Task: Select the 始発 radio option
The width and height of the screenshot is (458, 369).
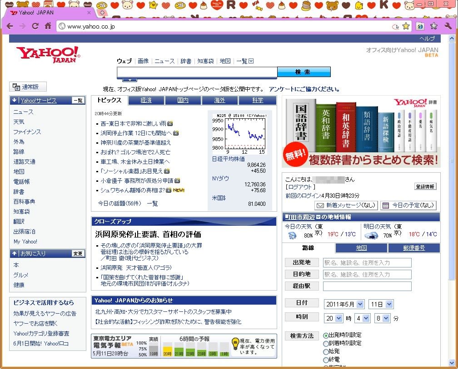Action: click(x=326, y=351)
